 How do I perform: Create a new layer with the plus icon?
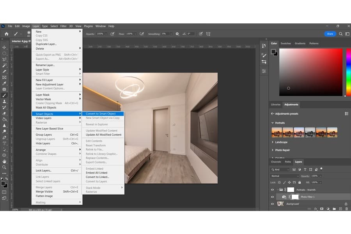[x=340, y=209]
